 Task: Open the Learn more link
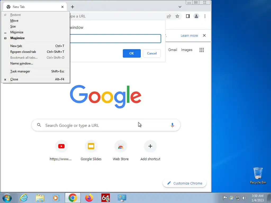coord(189,36)
